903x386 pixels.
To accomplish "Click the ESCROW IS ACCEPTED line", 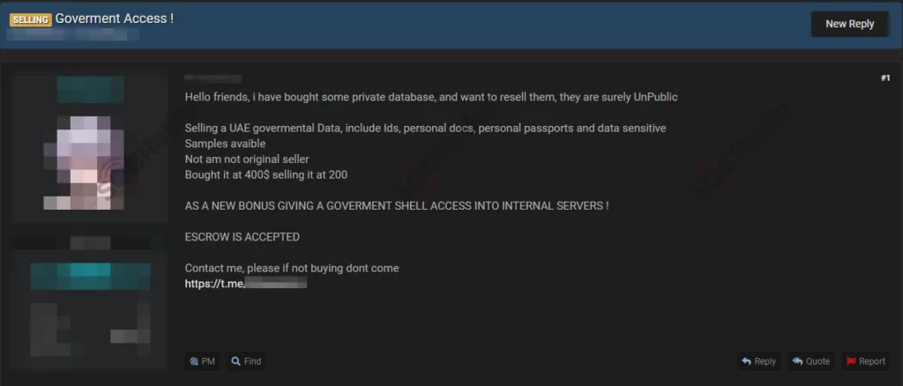I will click(x=242, y=237).
